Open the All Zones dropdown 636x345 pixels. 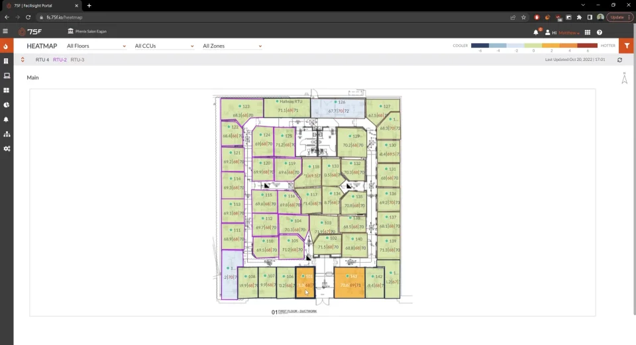[x=232, y=46]
